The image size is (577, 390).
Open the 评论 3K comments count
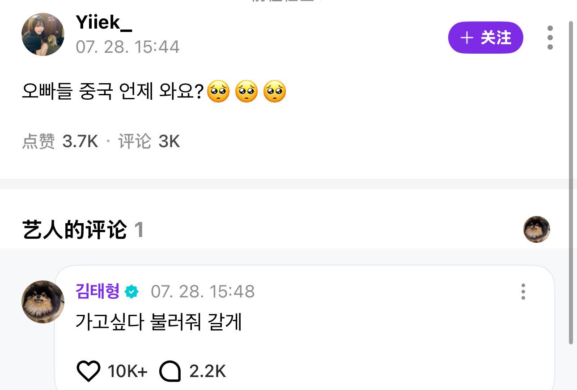pos(149,142)
